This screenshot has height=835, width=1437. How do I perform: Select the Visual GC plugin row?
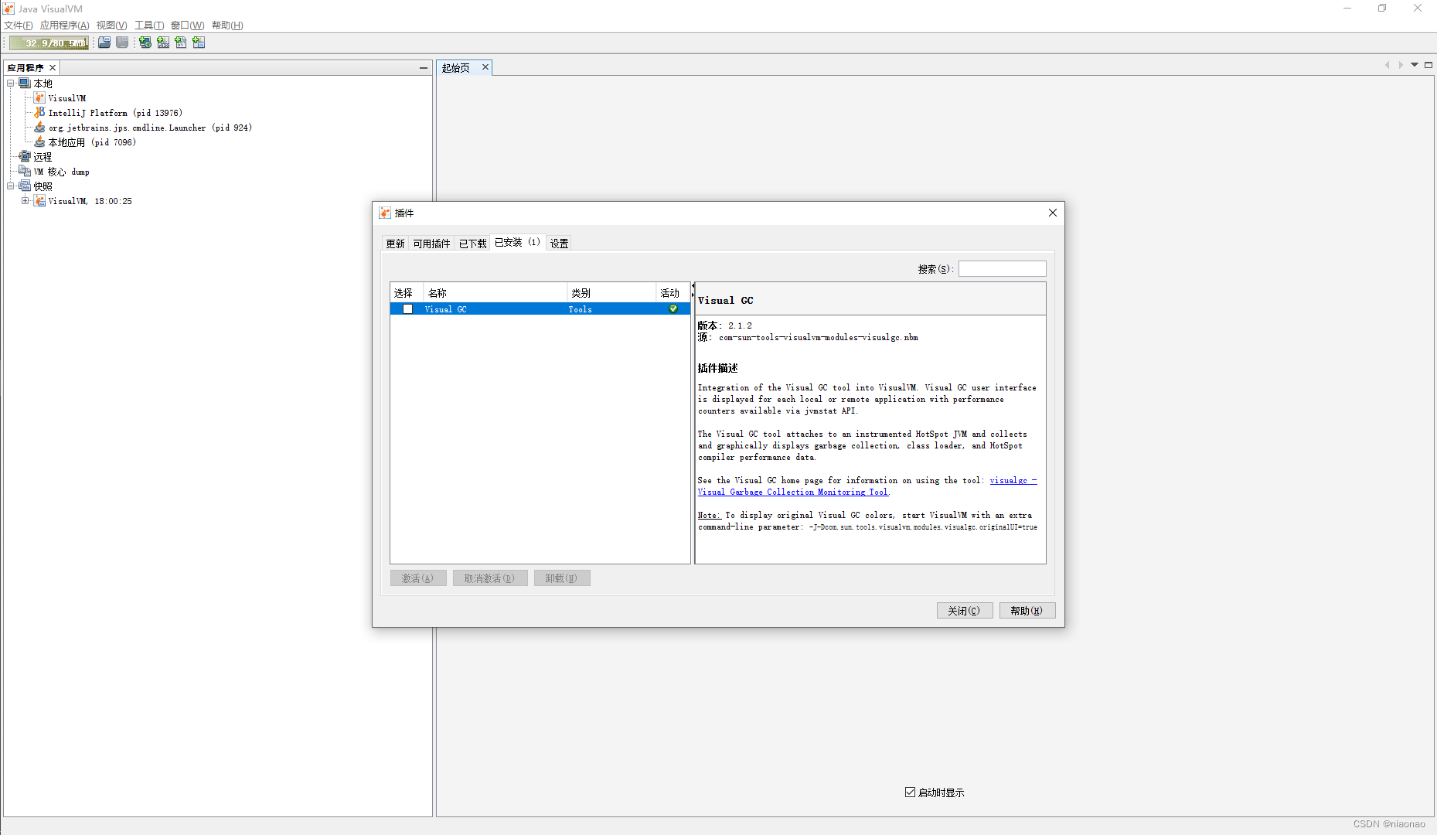tap(540, 308)
